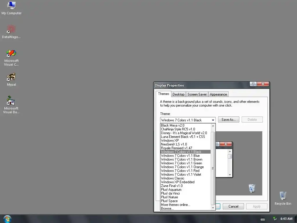The height and width of the screenshot is (223, 297).
Task: Select Windows 7 Colors v1.1 Violet
Action: coord(185,175)
